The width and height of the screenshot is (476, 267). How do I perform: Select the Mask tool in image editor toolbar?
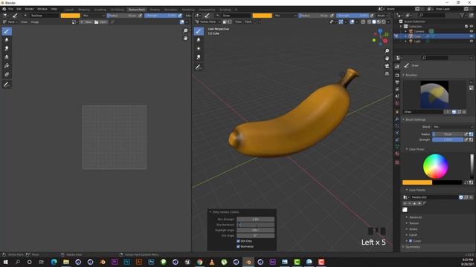(x=7, y=74)
